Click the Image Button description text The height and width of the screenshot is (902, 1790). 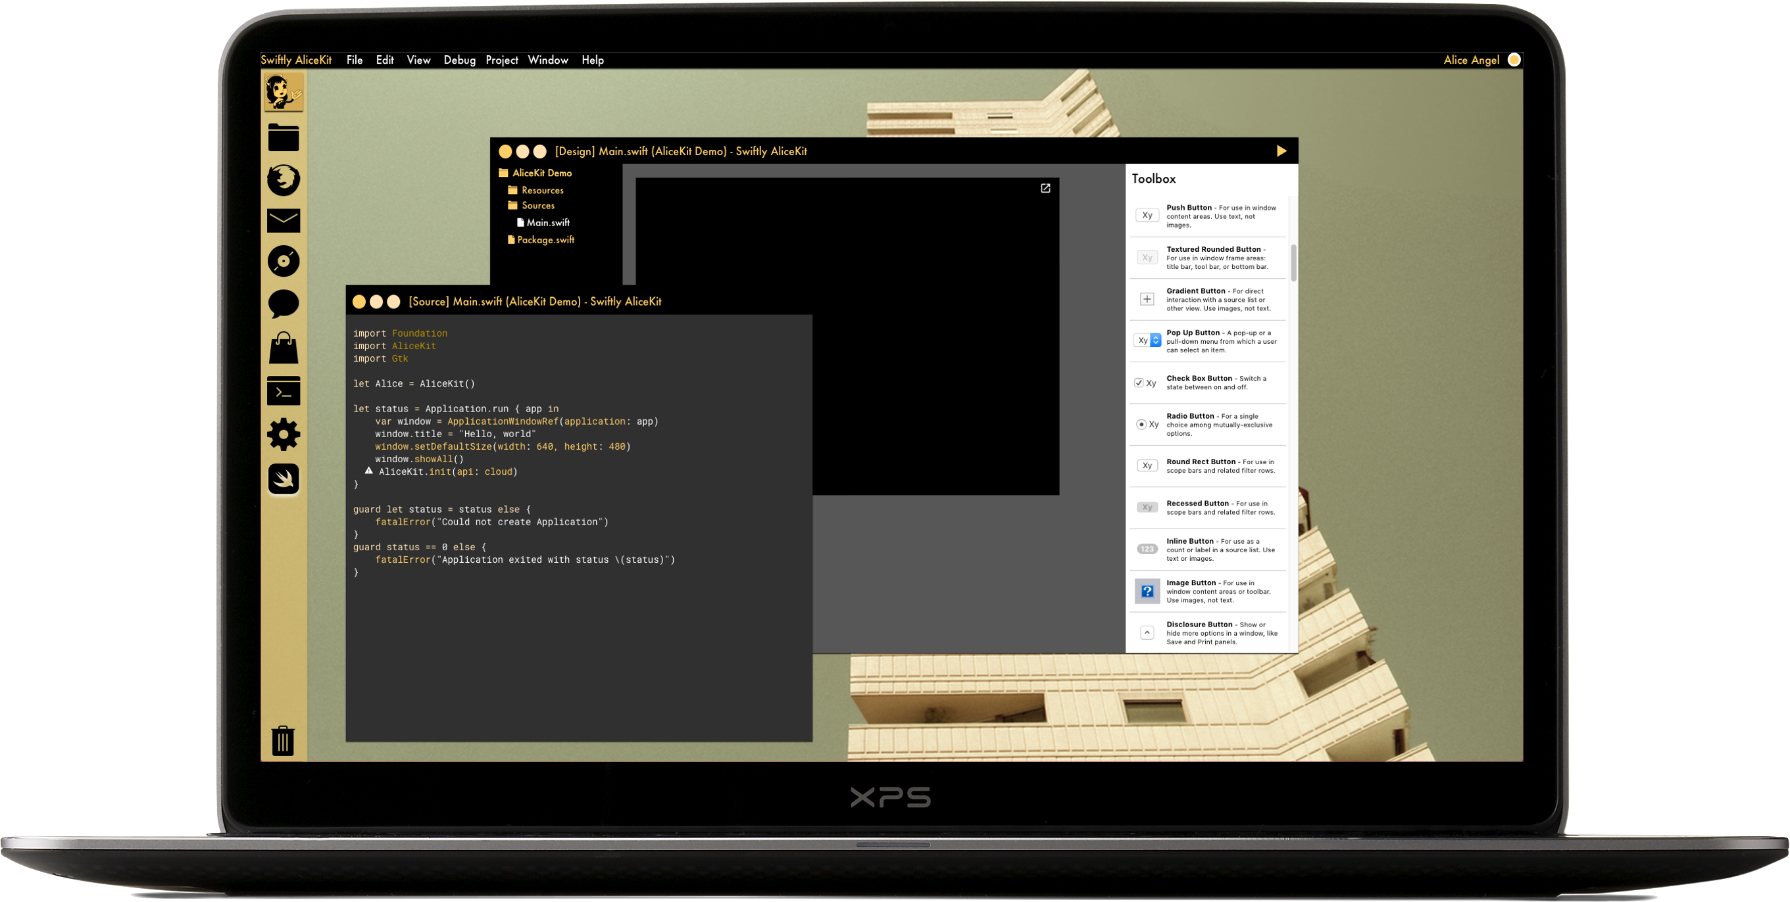[x=1219, y=591]
